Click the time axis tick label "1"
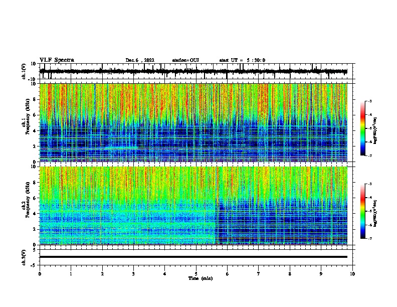Screen dimensions: 397x307 (x=71, y=274)
